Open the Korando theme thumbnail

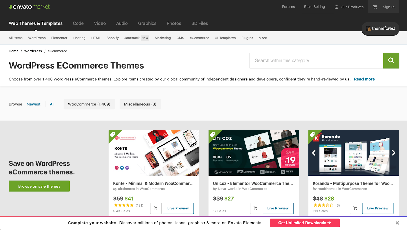pos(354,153)
